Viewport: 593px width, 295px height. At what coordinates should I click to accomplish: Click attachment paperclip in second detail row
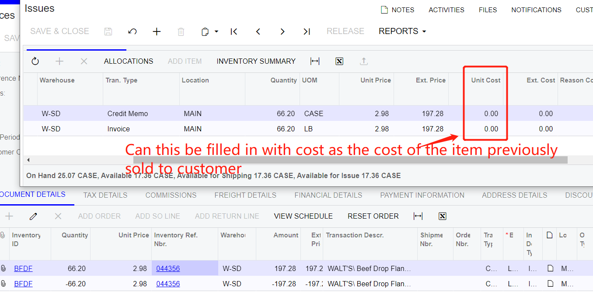click(3, 284)
